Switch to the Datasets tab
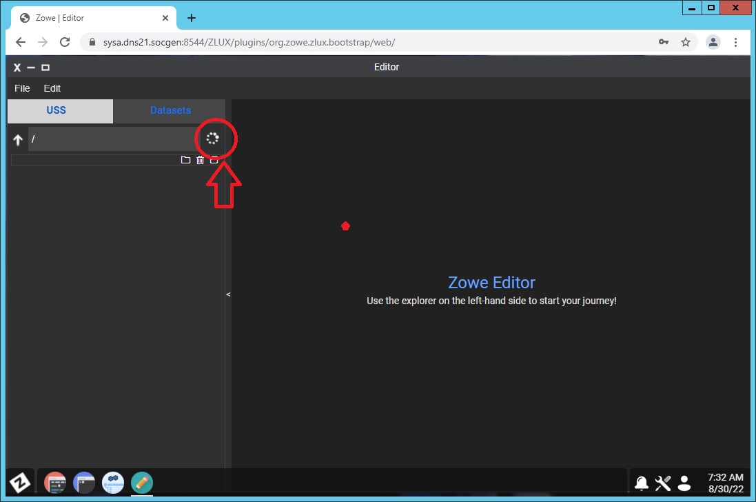Viewport: 756px width, 502px height. (x=170, y=110)
